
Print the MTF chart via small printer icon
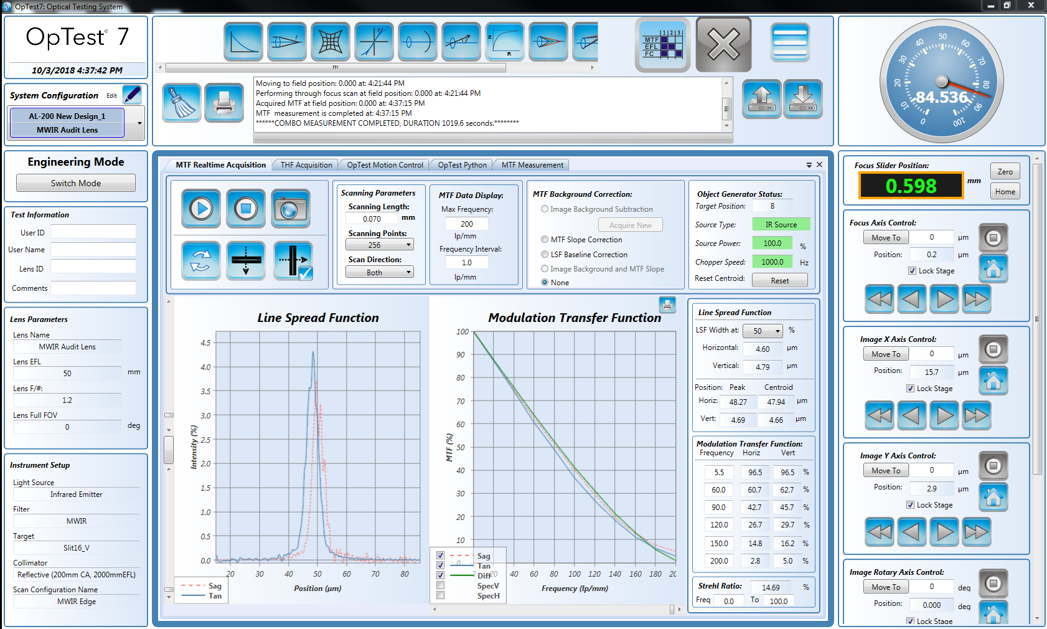pos(667,305)
